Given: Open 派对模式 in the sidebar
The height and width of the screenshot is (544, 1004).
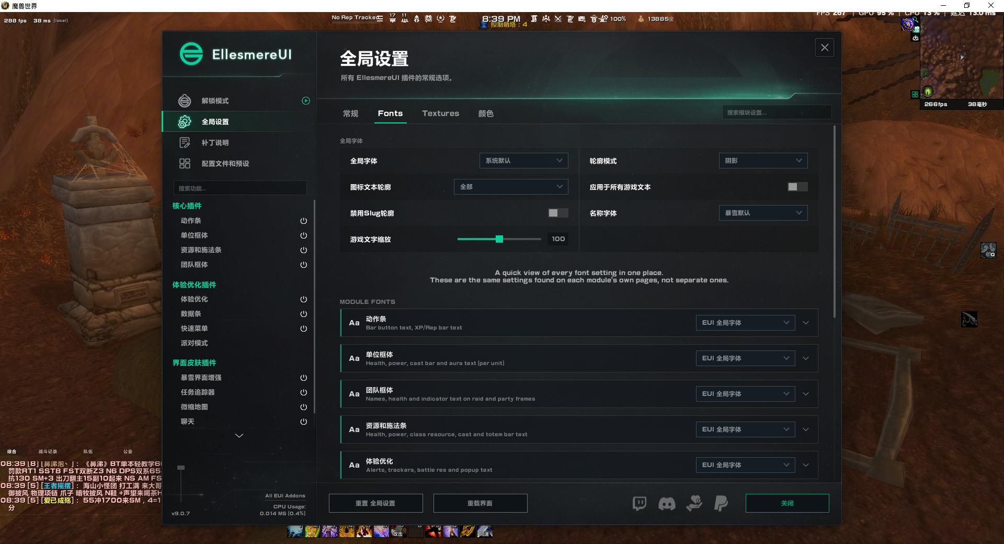Looking at the screenshot, I should (x=194, y=343).
